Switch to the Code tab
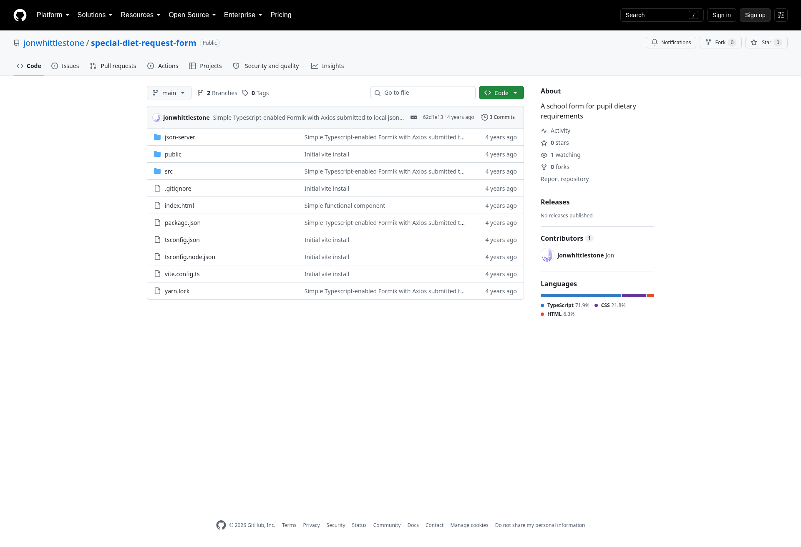This screenshot has height=547, width=801. (x=29, y=66)
